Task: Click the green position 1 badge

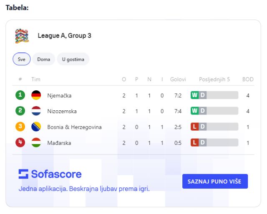Action: pos(20,95)
